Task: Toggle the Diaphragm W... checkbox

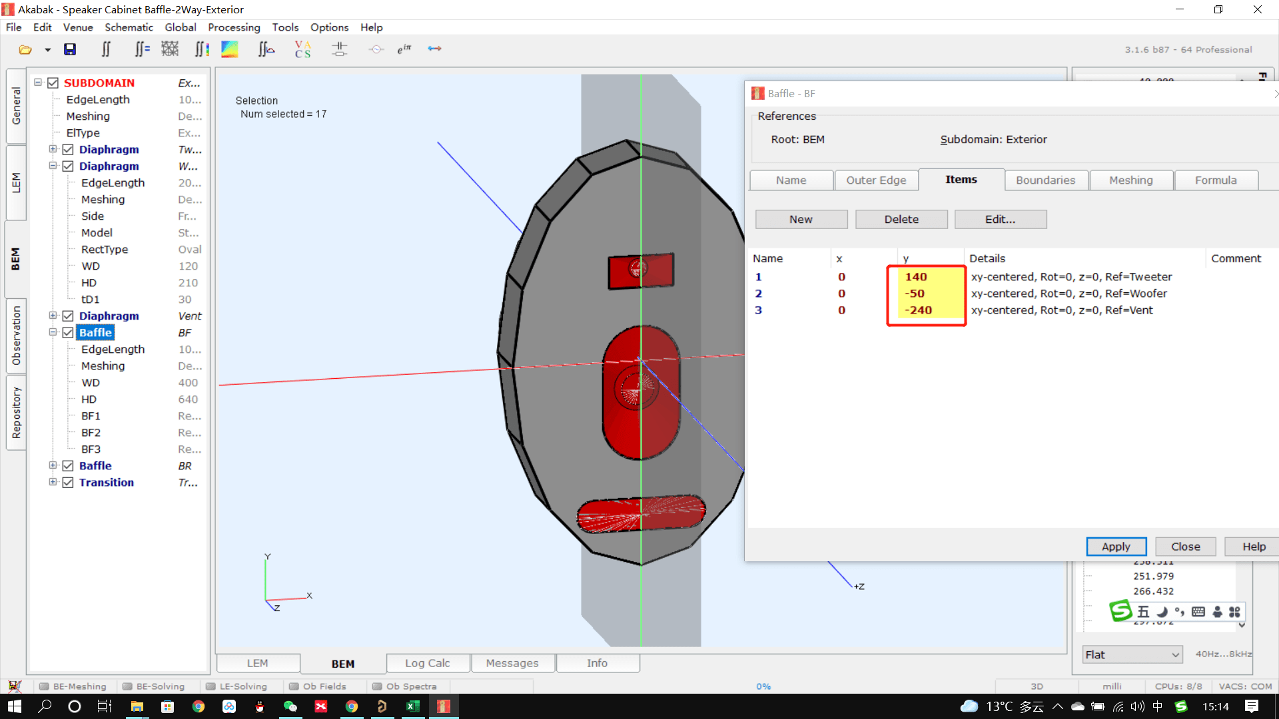Action: tap(68, 166)
